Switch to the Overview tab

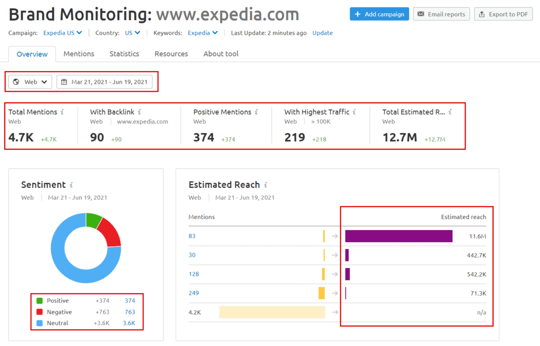click(32, 54)
